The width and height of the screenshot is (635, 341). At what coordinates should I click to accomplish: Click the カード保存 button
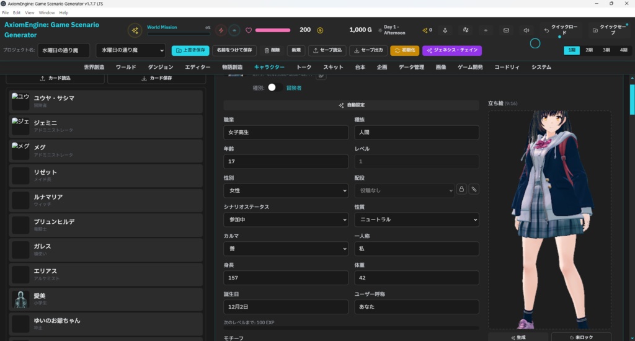tap(156, 78)
